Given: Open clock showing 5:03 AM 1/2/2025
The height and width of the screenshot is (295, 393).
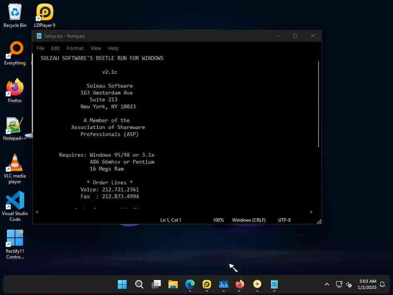Looking at the screenshot, I should 367,284.
